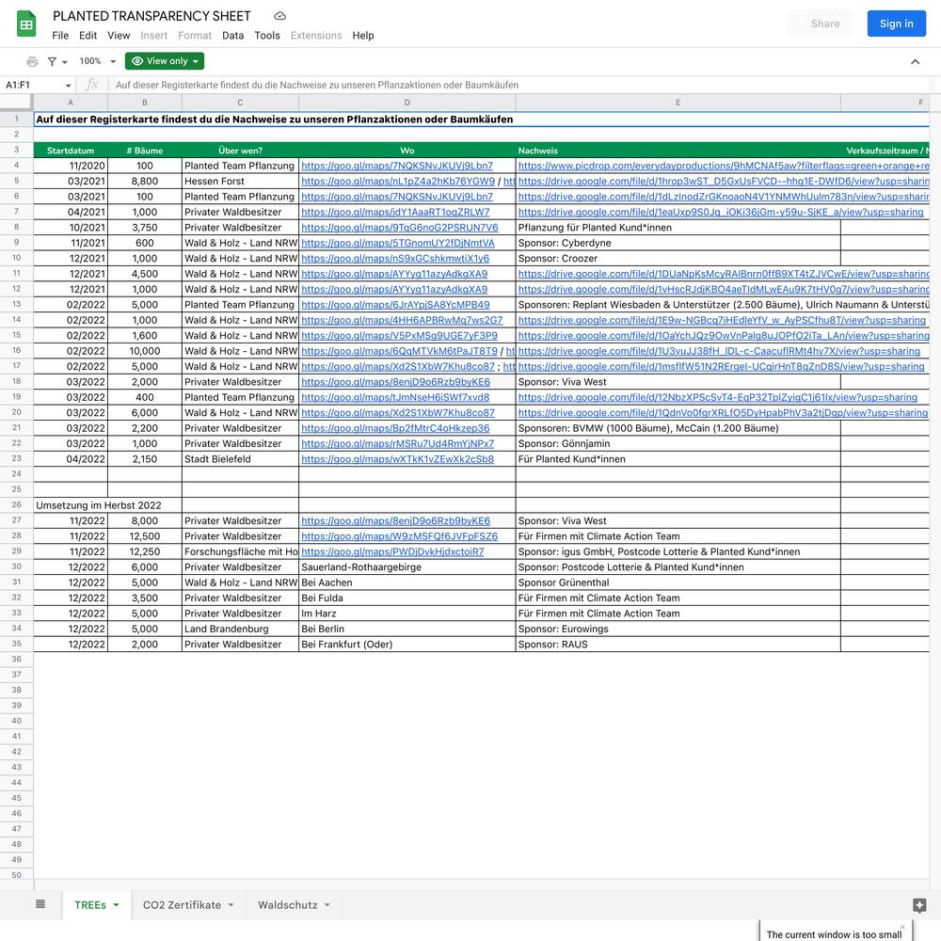The height and width of the screenshot is (941, 941).
Task: Select the 'Bei Berlin' cell
Action: (x=407, y=629)
